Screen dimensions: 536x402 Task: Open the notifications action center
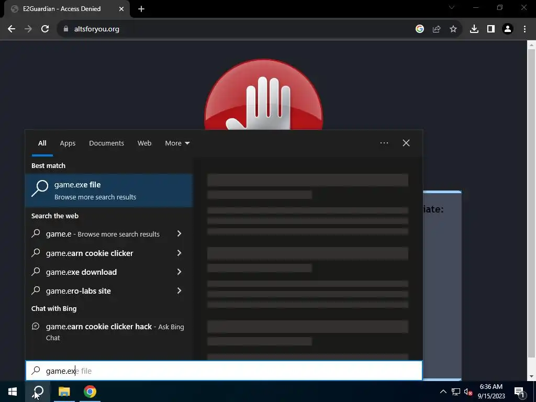click(x=519, y=392)
